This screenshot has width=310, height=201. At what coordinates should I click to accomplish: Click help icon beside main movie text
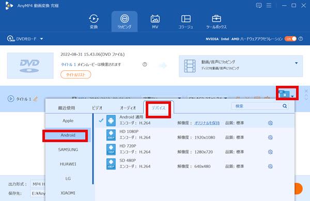coord(145,65)
